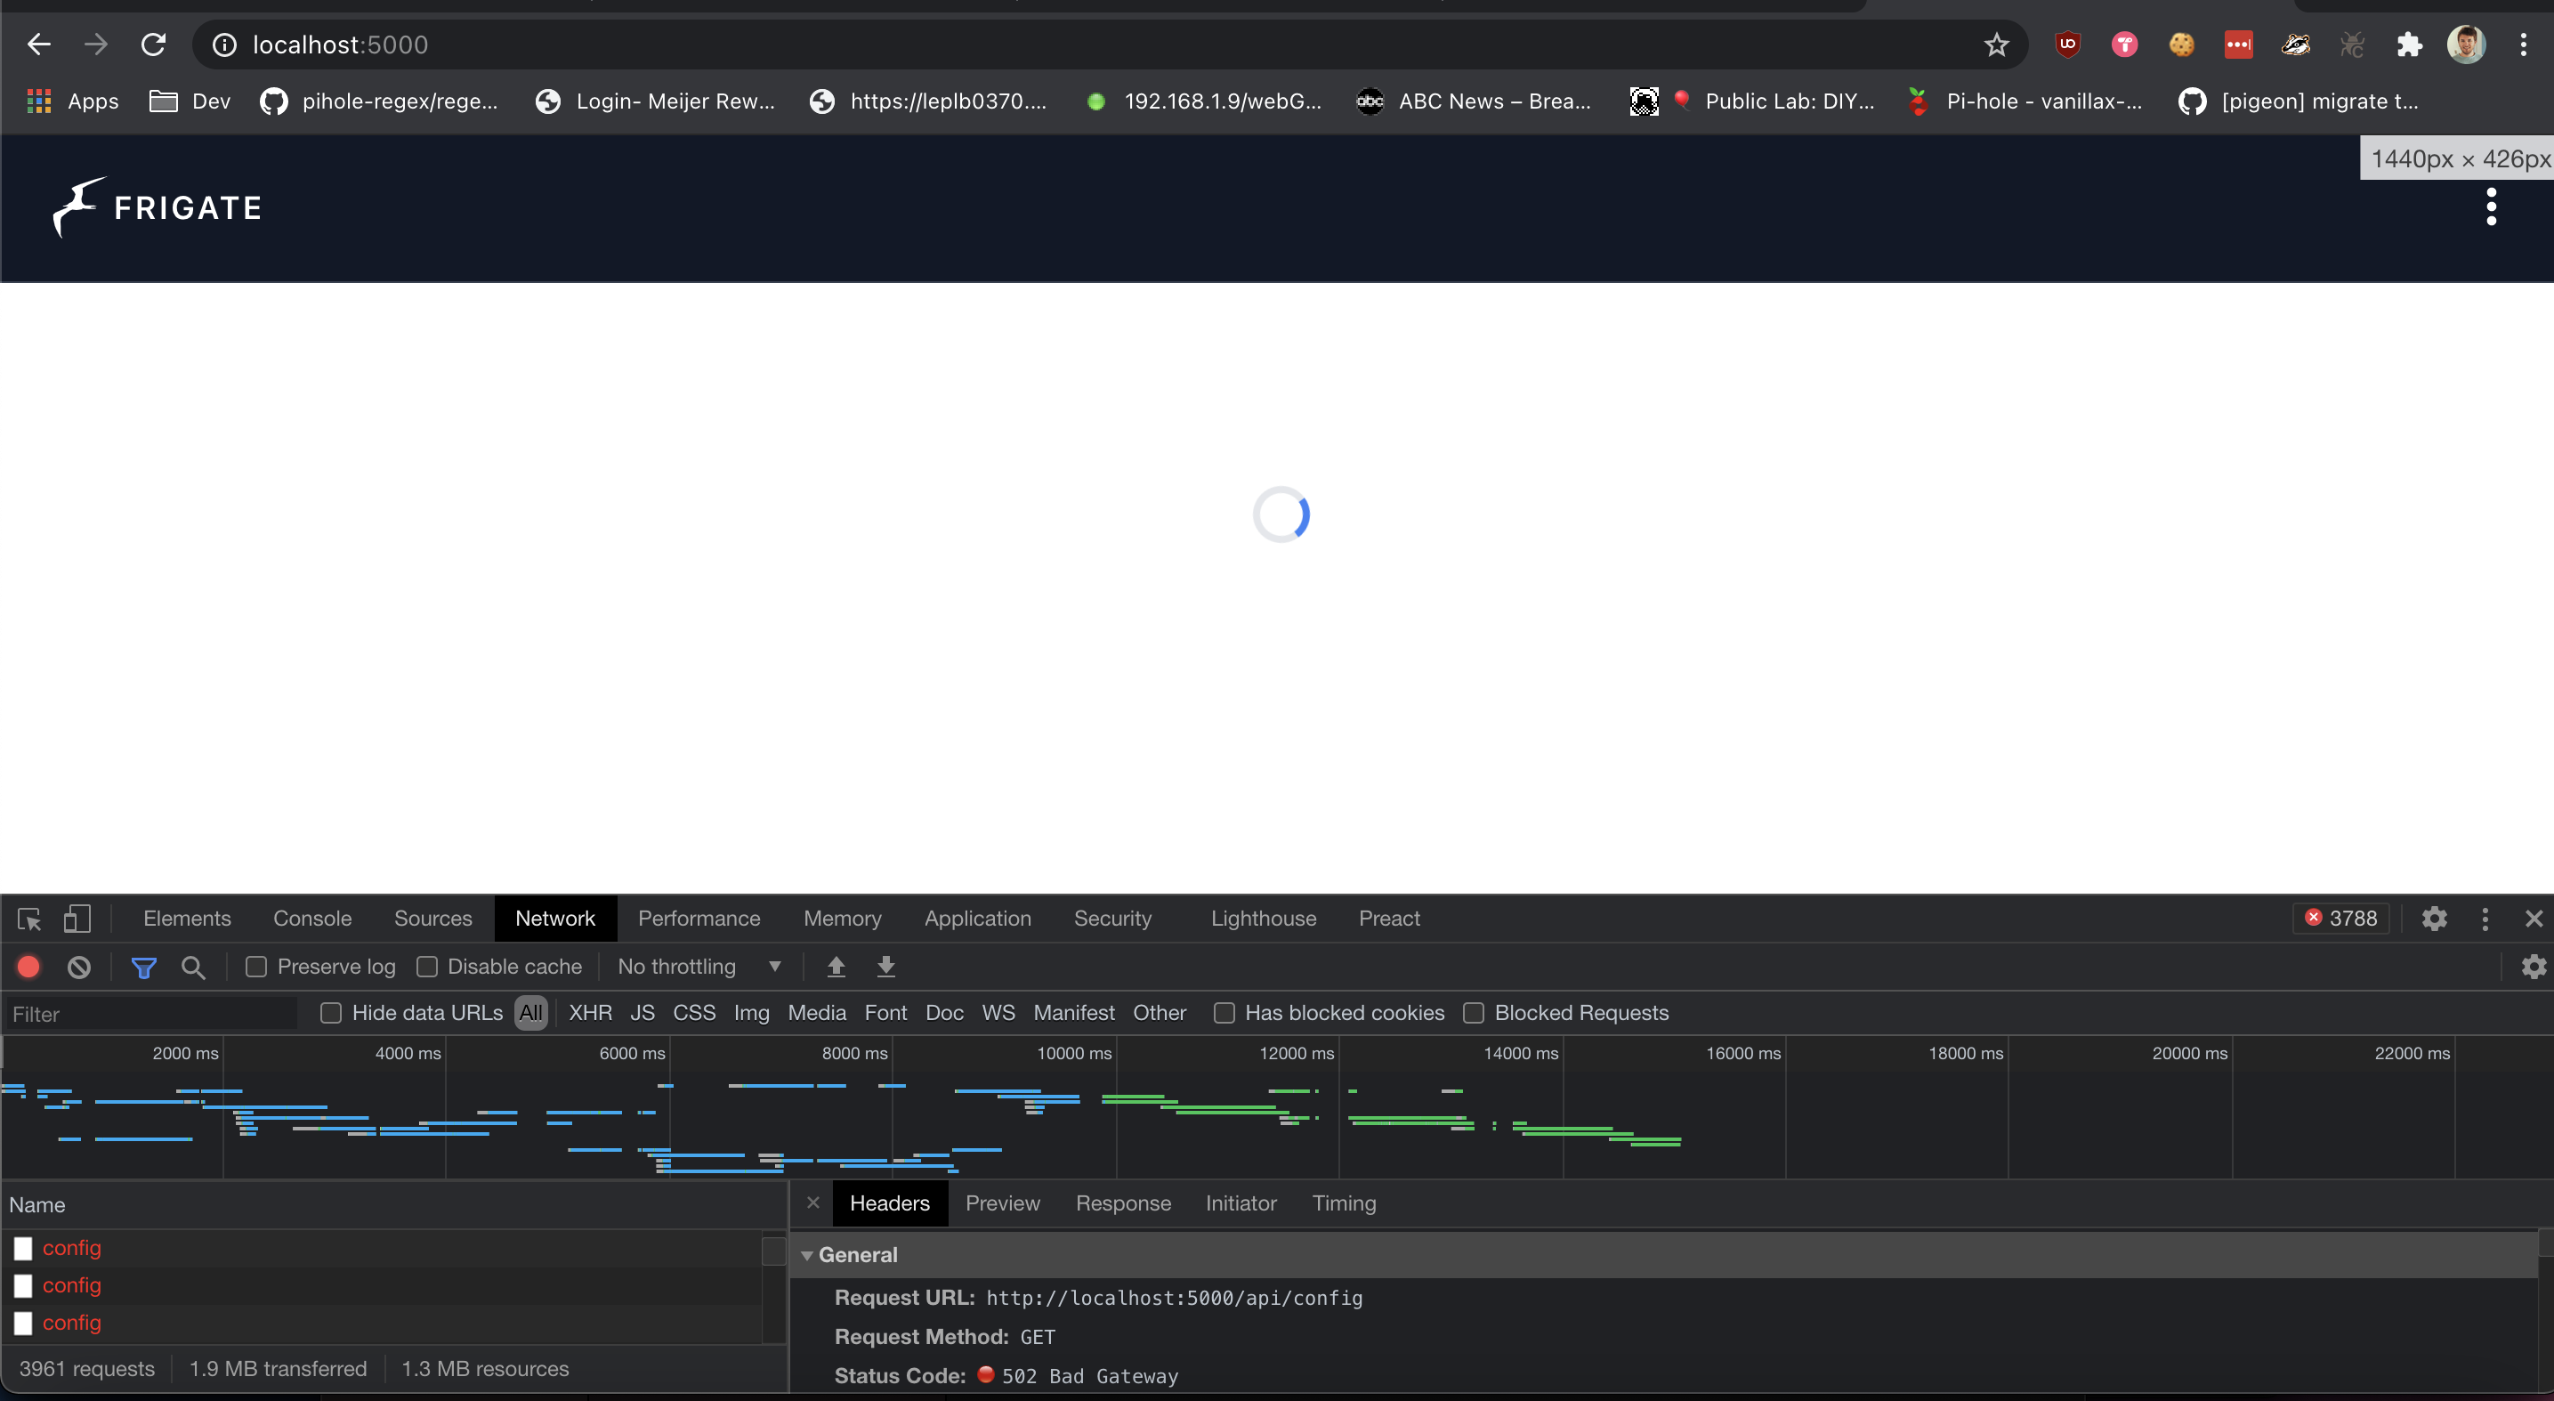
Task: Collapse the General headers section
Action: pos(807,1255)
